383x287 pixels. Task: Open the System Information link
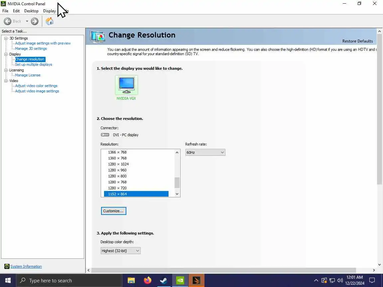point(26,266)
